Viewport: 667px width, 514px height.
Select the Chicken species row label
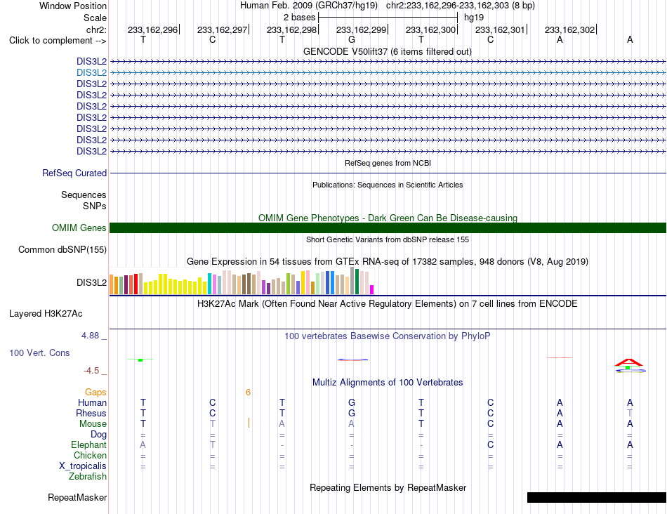90,455
